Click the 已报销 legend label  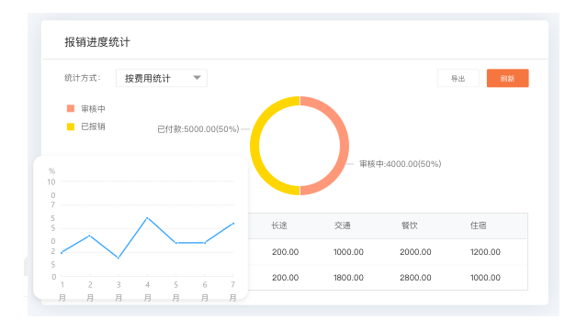[93, 126]
